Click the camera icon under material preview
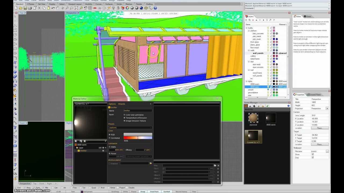 coord(81,141)
